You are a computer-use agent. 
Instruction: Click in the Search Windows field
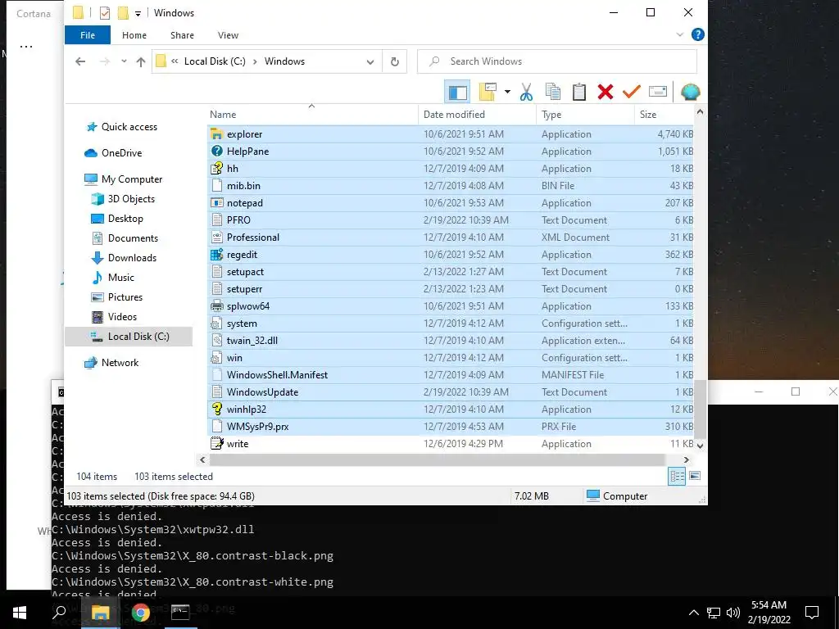pyautogui.click(x=557, y=61)
